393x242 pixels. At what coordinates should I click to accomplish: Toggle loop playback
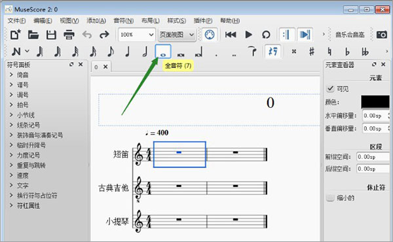tap(266, 35)
